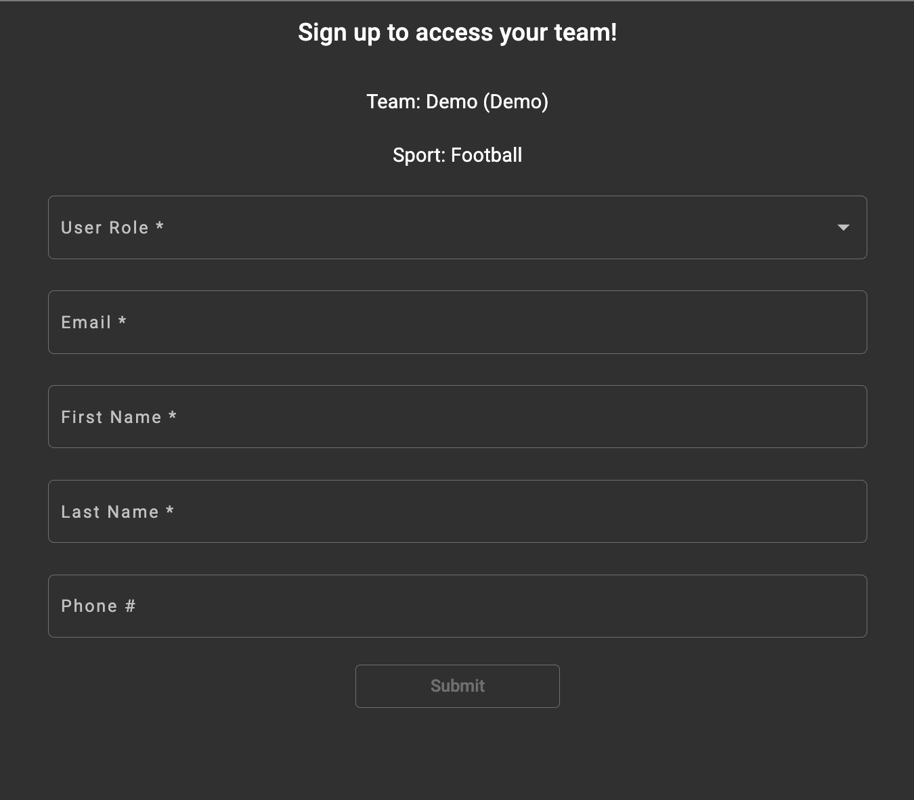Open the User Role select box
Viewport: 914px width, 800px height.
click(x=458, y=227)
